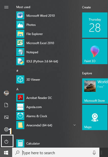Click the Windows Start button

tap(6, 153)
